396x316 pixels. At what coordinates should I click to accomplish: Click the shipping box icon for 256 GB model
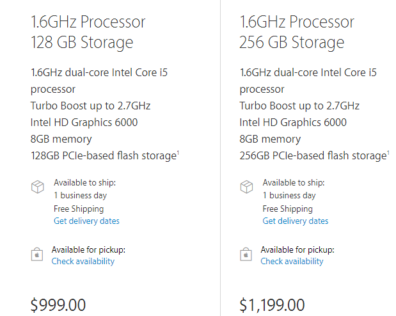pos(246,187)
